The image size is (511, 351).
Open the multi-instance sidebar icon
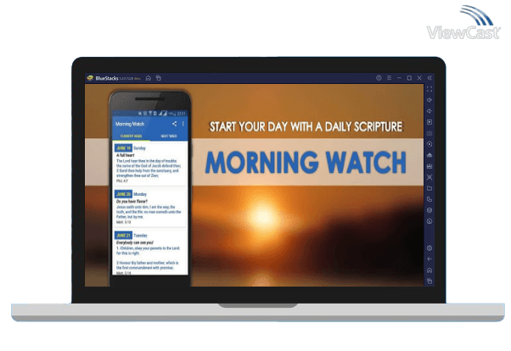pyautogui.click(x=430, y=199)
